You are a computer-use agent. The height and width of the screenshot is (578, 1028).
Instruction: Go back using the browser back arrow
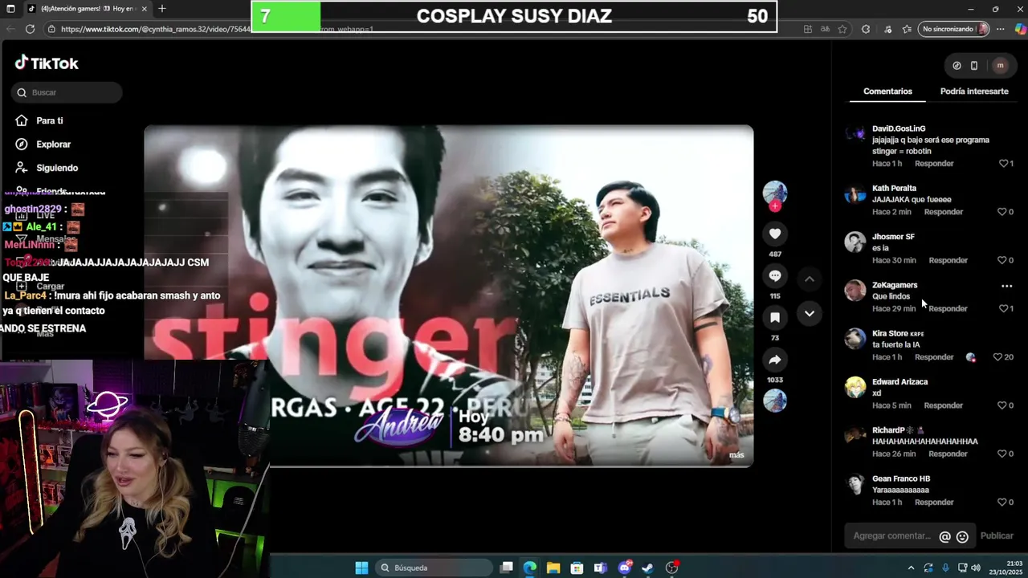tap(10, 29)
